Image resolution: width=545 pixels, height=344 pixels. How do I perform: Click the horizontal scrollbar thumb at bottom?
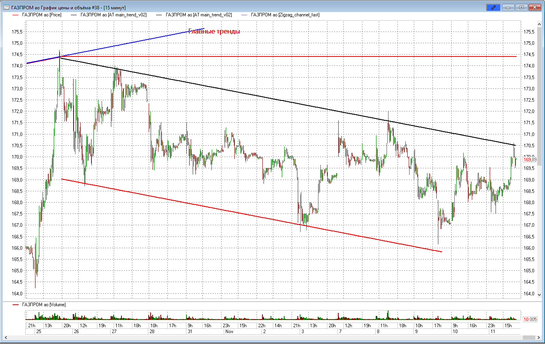point(529,337)
